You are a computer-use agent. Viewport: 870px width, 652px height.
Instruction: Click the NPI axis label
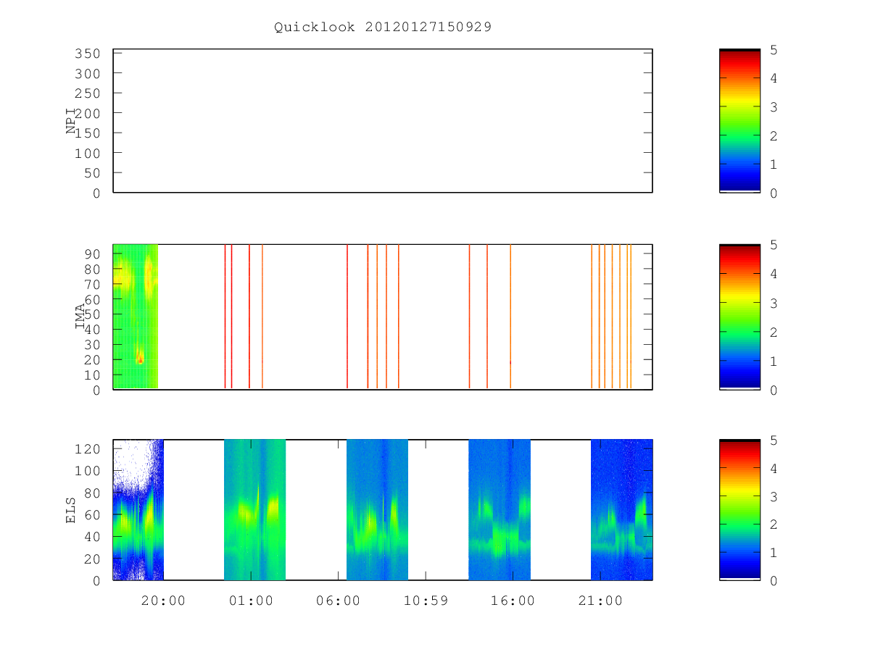[71, 121]
